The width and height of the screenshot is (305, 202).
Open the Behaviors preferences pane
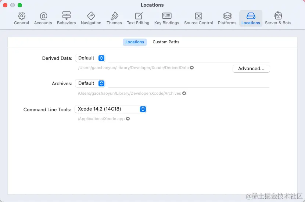coord(67,18)
